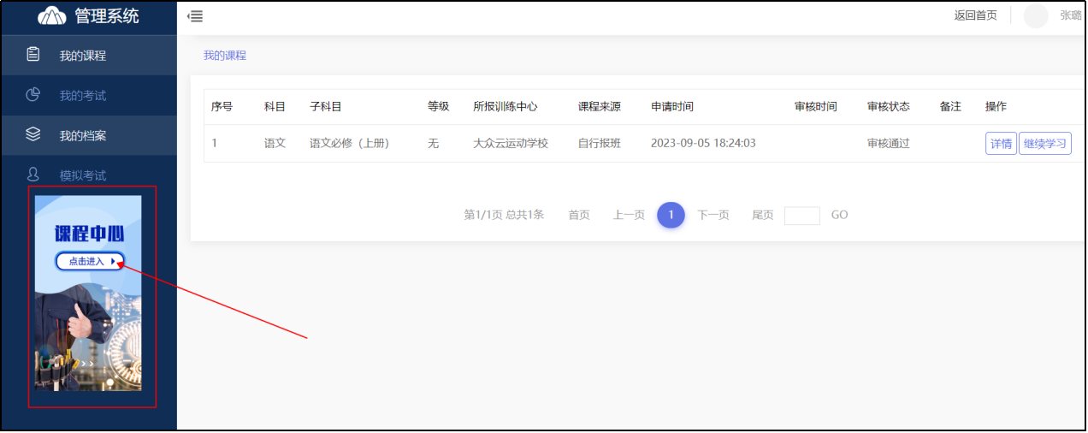Click the 管理系统 title text
The height and width of the screenshot is (433, 1088).
[107, 15]
